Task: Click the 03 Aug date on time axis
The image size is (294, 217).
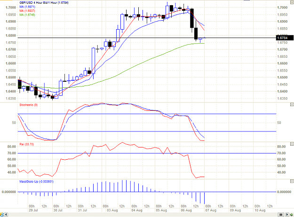Action: [112, 210]
